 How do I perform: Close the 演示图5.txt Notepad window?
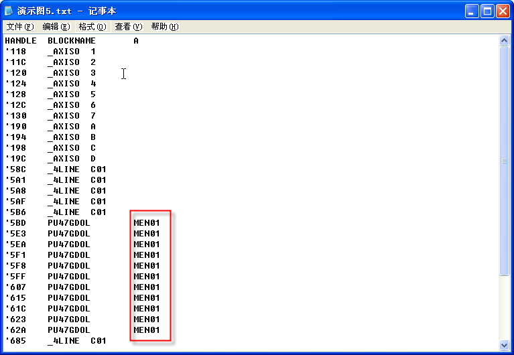[503, 11]
